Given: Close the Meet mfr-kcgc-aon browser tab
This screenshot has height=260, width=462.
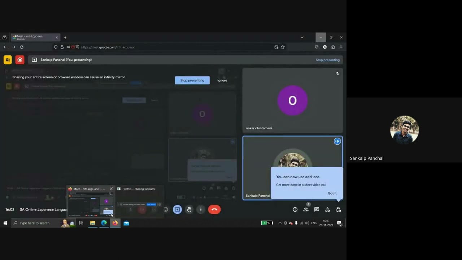Looking at the screenshot, I should (57, 38).
